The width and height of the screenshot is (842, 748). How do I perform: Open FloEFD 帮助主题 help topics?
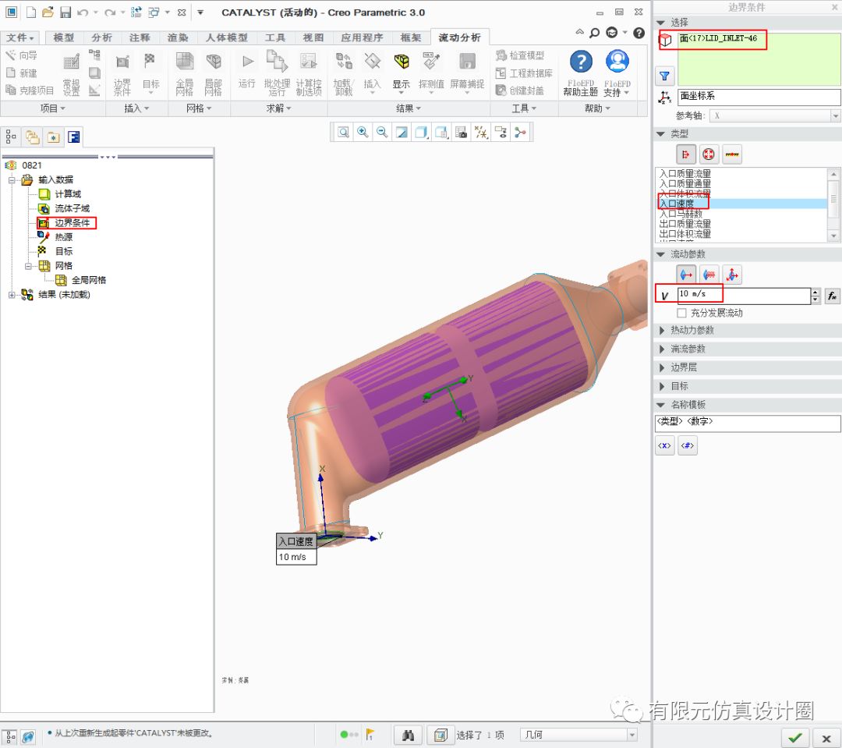click(581, 73)
